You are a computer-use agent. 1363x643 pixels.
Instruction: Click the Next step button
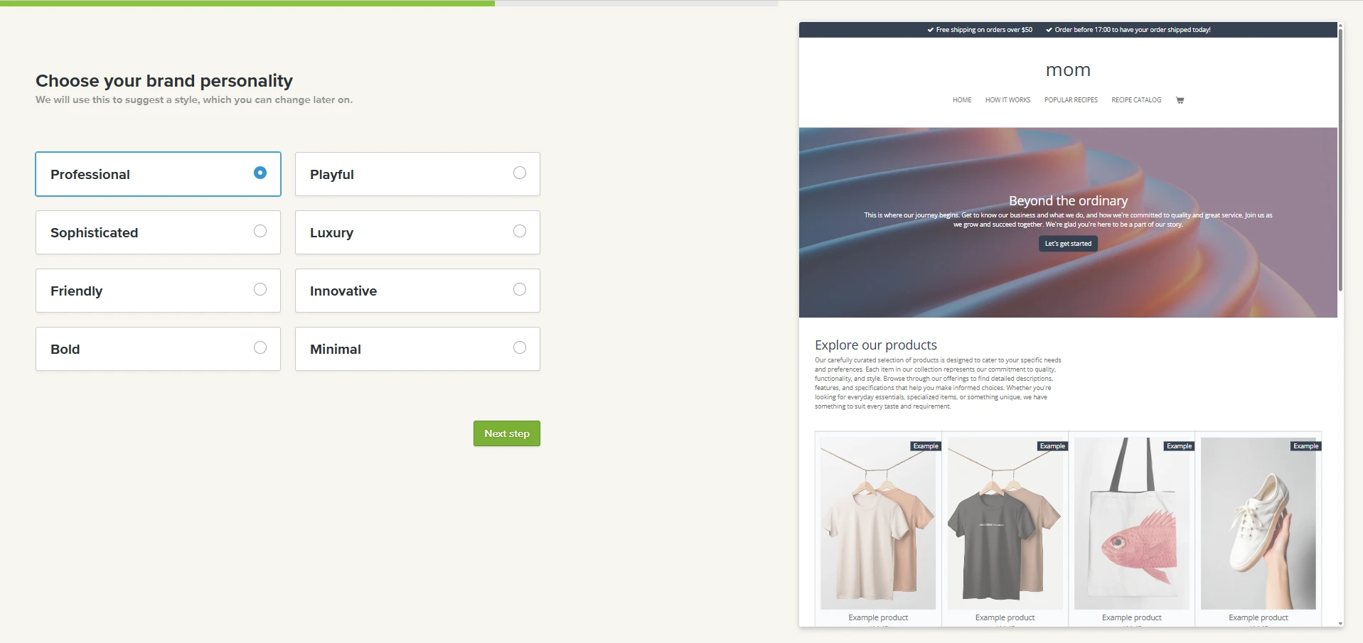[506, 433]
